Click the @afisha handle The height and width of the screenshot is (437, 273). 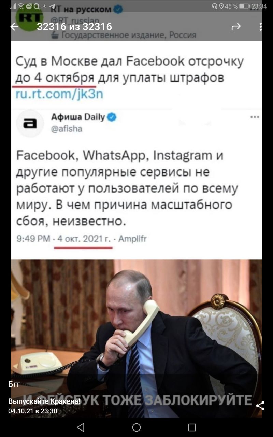(67, 129)
